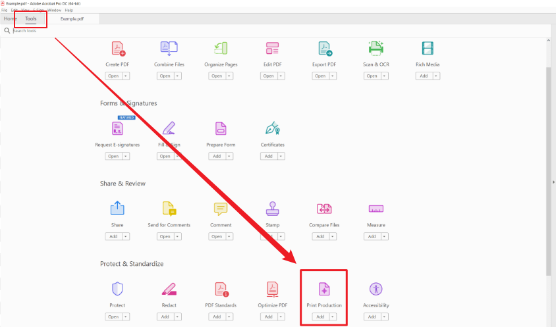The image size is (556, 327).
Task: Click the Rich Media filmstrip icon
Action: point(428,48)
